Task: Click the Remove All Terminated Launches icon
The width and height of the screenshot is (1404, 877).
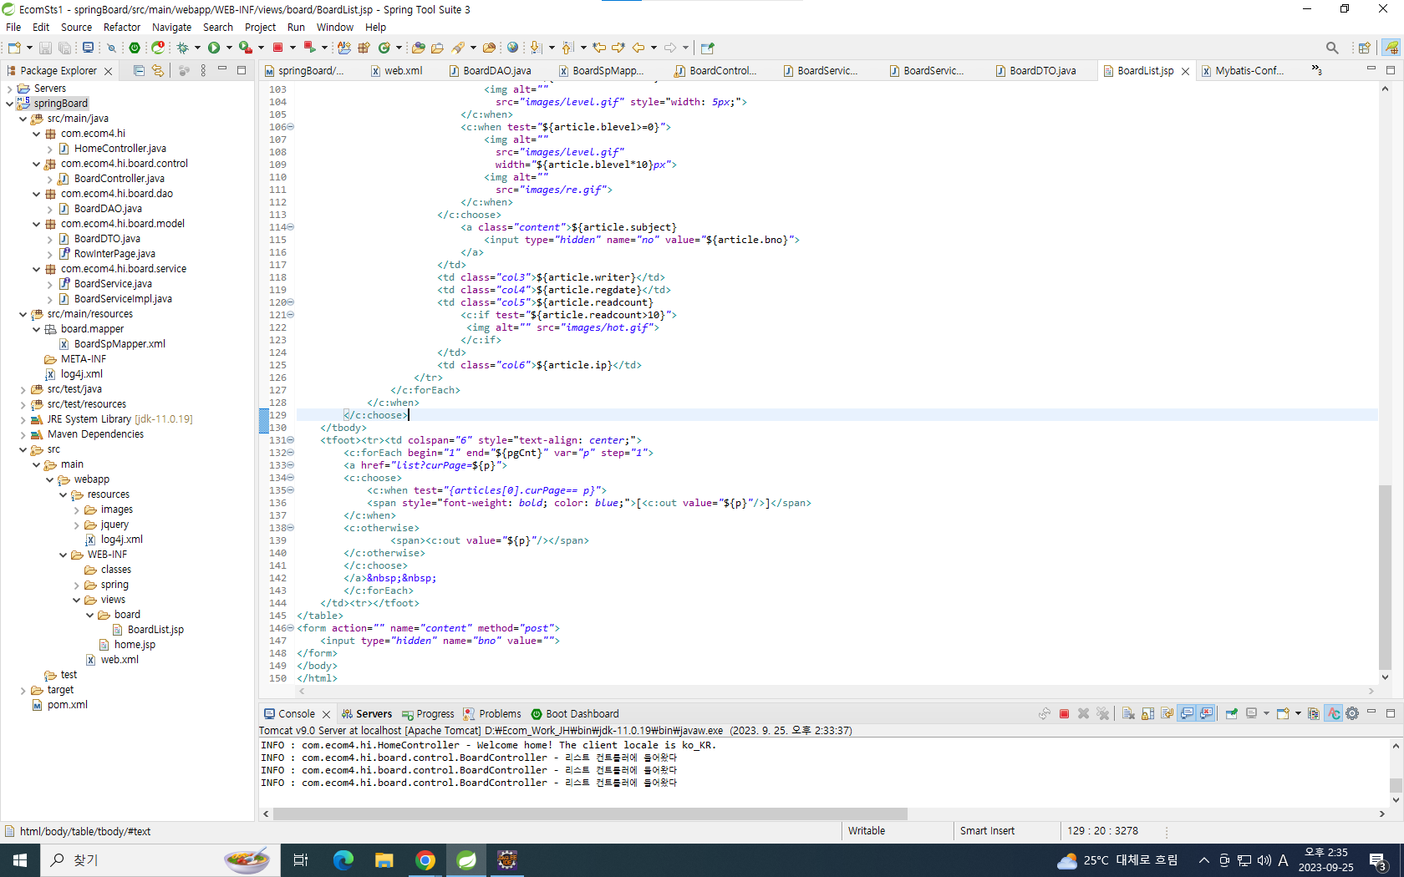Action: point(1103,714)
